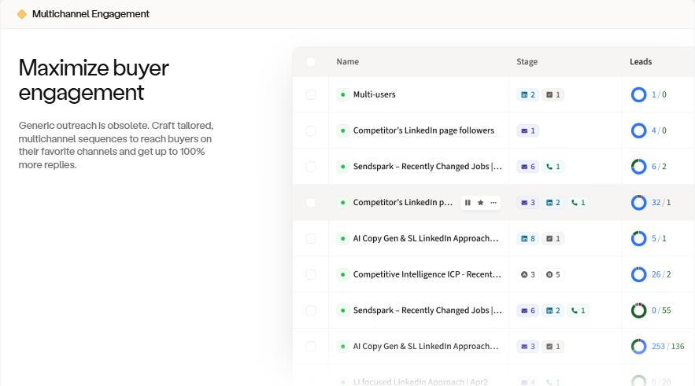Click the leads donut chart for 253 / 136
This screenshot has height=386, width=695.
click(x=639, y=347)
